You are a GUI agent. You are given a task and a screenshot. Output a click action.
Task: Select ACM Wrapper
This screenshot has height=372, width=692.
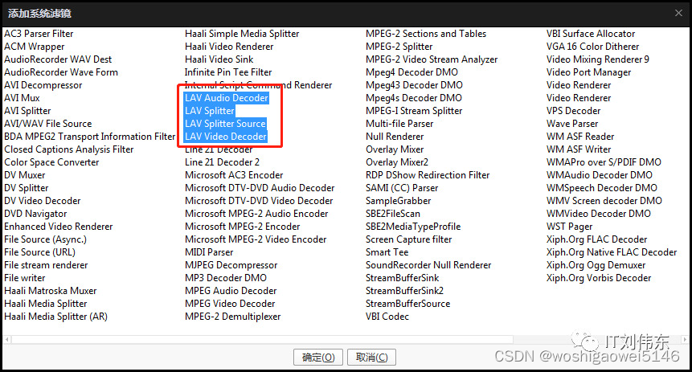coord(35,47)
